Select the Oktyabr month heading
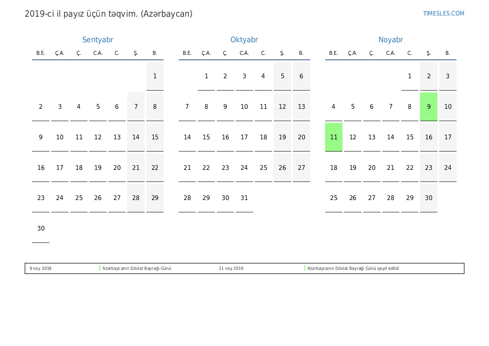 pos(244,40)
